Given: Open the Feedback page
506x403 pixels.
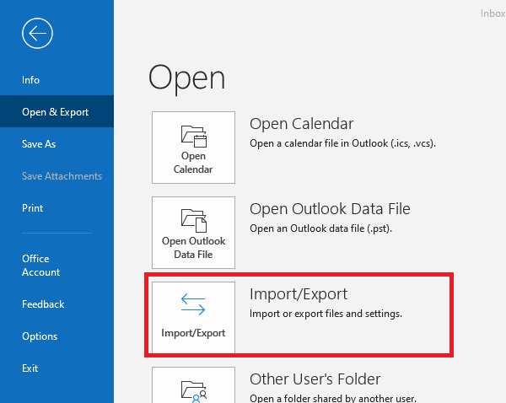Looking at the screenshot, I should (x=43, y=304).
